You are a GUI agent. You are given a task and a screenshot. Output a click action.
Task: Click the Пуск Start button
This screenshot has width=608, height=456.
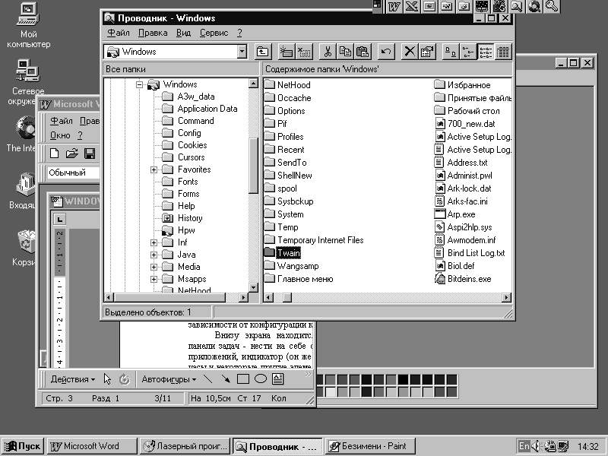[x=23, y=446]
